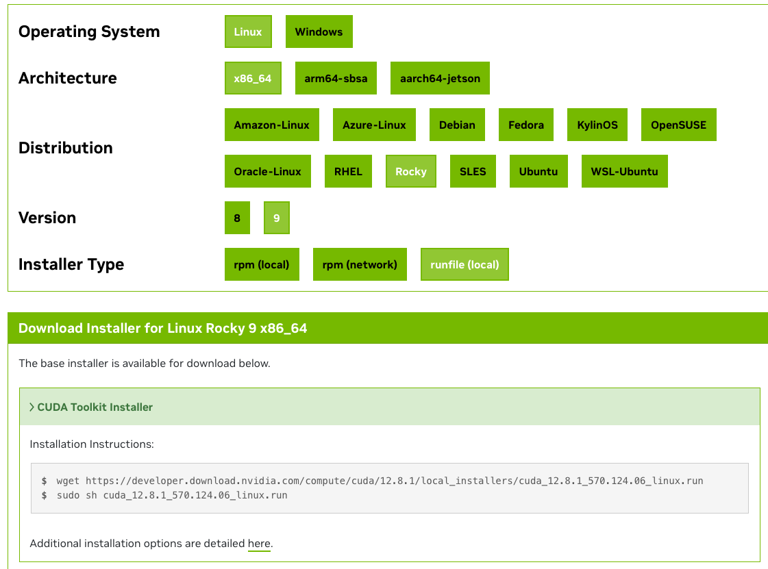The width and height of the screenshot is (768, 569).
Task: Click the base installer availability sentence
Action: tap(145, 364)
